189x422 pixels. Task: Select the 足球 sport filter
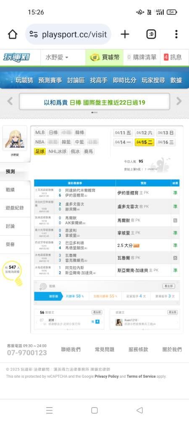point(40,151)
